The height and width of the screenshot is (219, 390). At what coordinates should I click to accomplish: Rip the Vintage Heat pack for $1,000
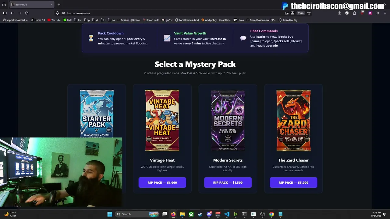[162, 182]
